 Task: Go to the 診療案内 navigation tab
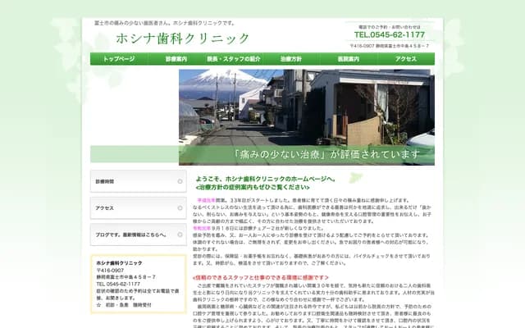[x=176, y=59]
